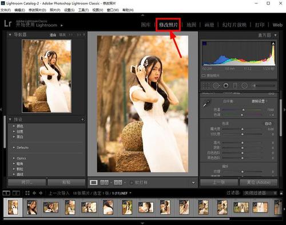This screenshot has width=286, height=225.
Task: Click the before/after top-bottom view icon
Action: click(118, 183)
